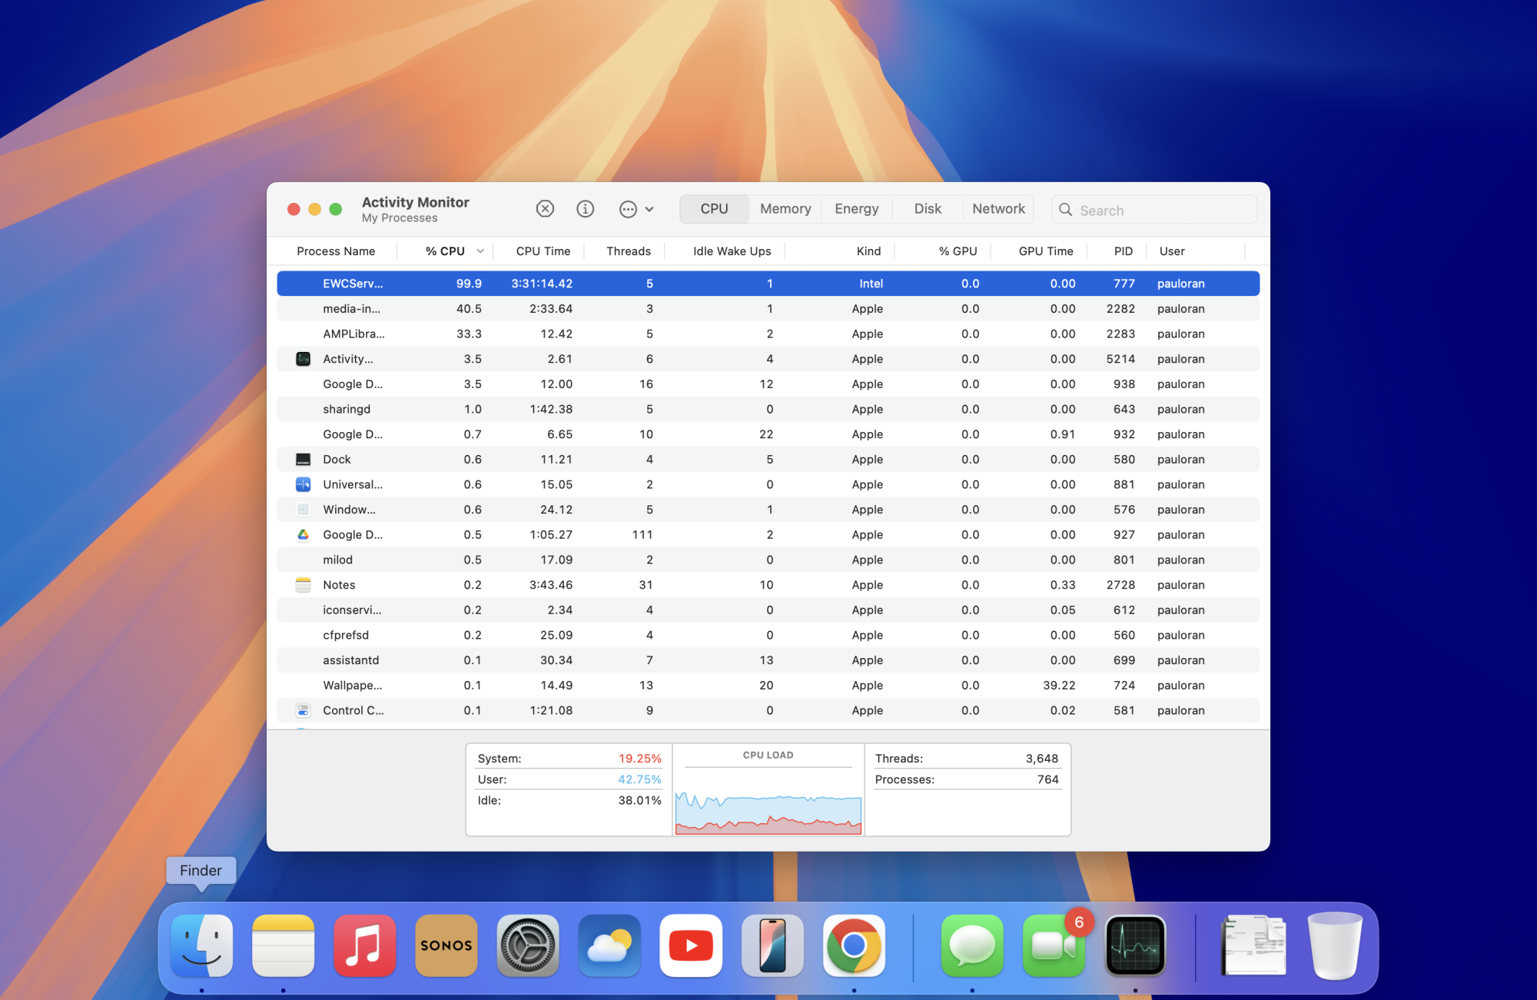Sort processes by the Threads column header
1537x1000 pixels.
pyautogui.click(x=627, y=251)
